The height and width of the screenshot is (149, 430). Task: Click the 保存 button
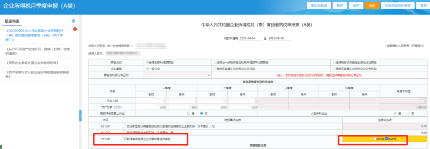pos(356,6)
